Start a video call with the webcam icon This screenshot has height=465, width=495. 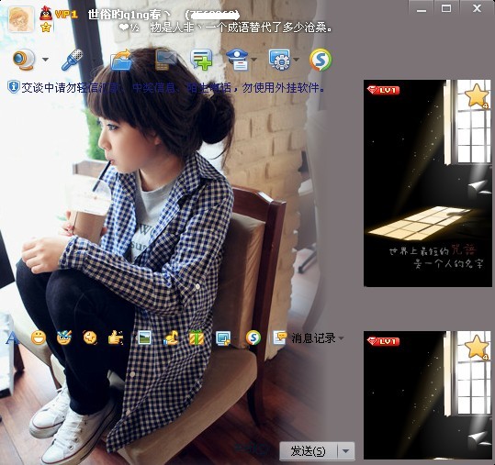[23, 60]
